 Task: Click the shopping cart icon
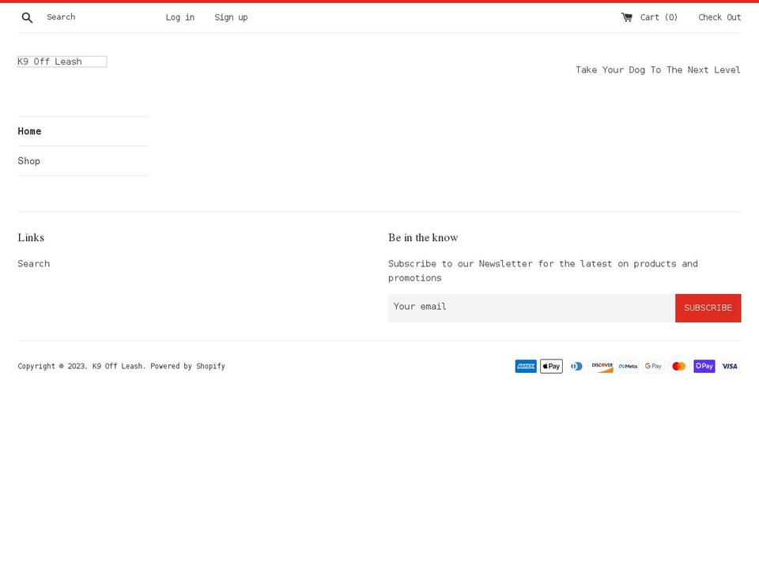pos(626,17)
